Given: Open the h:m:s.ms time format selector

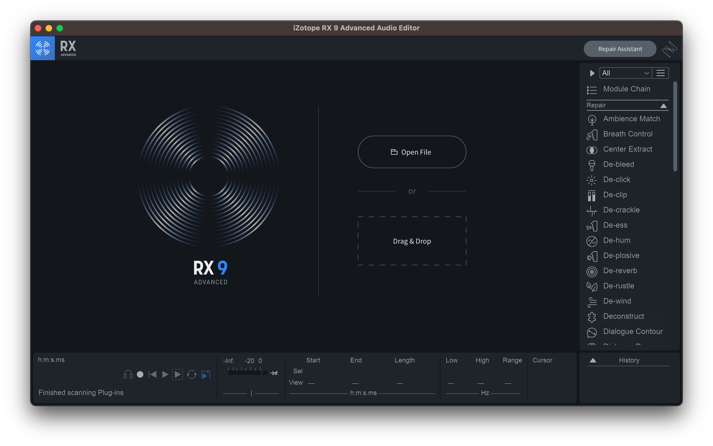Looking at the screenshot, I should click(51, 359).
